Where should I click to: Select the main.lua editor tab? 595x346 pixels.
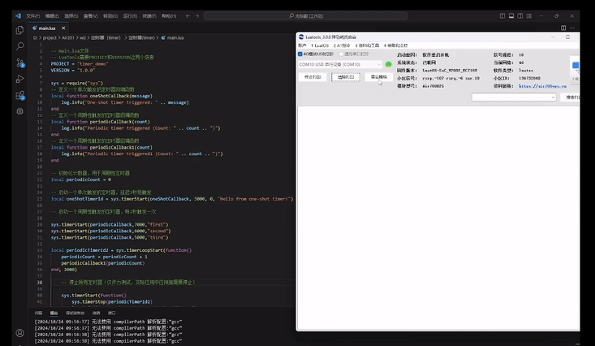[x=46, y=28]
